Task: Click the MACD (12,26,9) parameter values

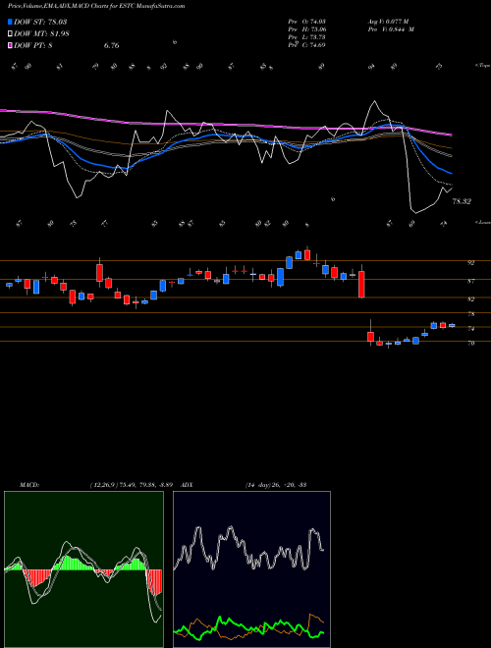Action: click(x=134, y=485)
